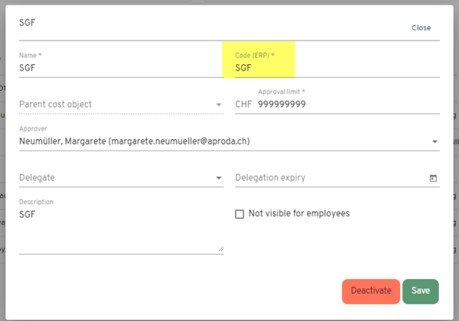This screenshot has height=321, width=459.
Task: Click the 'Not visible for employees' label text
Action: point(298,214)
